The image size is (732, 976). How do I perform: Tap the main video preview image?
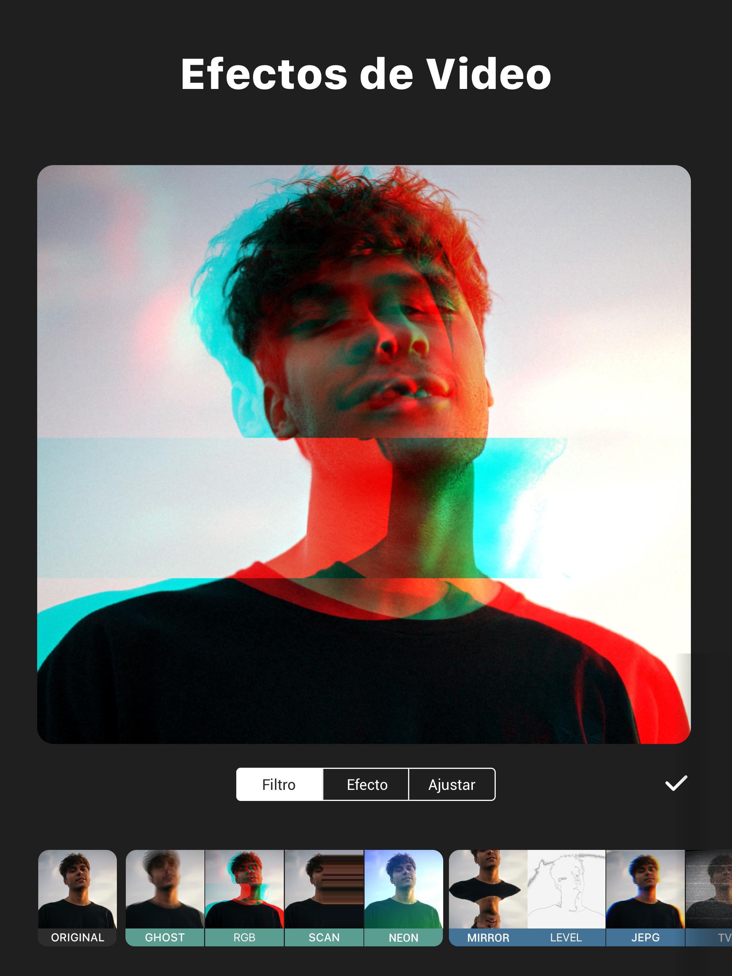(x=364, y=454)
